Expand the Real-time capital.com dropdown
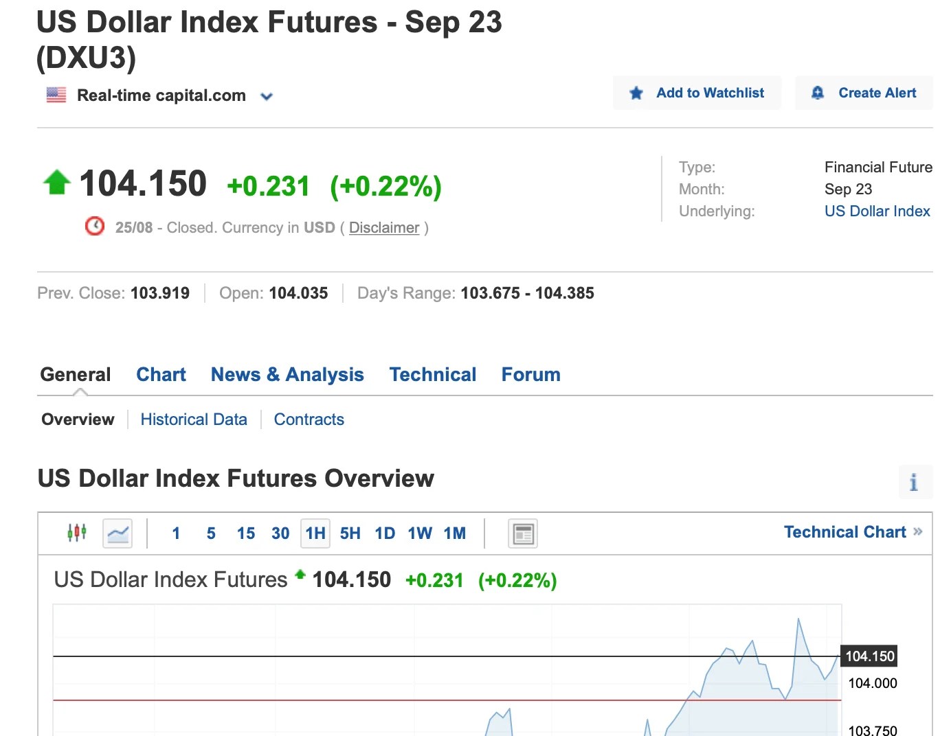This screenshot has width=951, height=736. (x=267, y=96)
